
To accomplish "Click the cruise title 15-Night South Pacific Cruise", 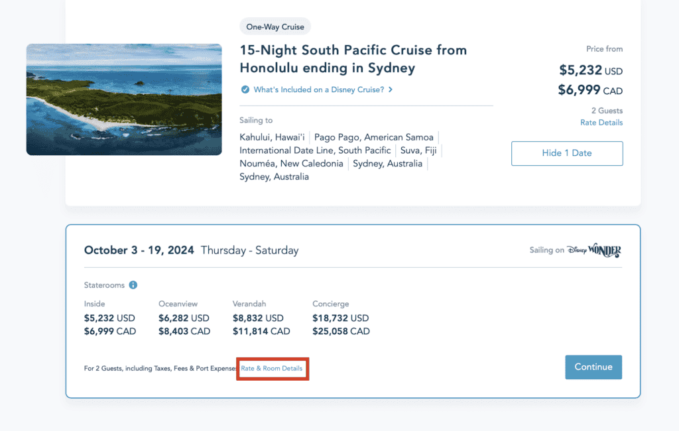I will tap(353, 59).
